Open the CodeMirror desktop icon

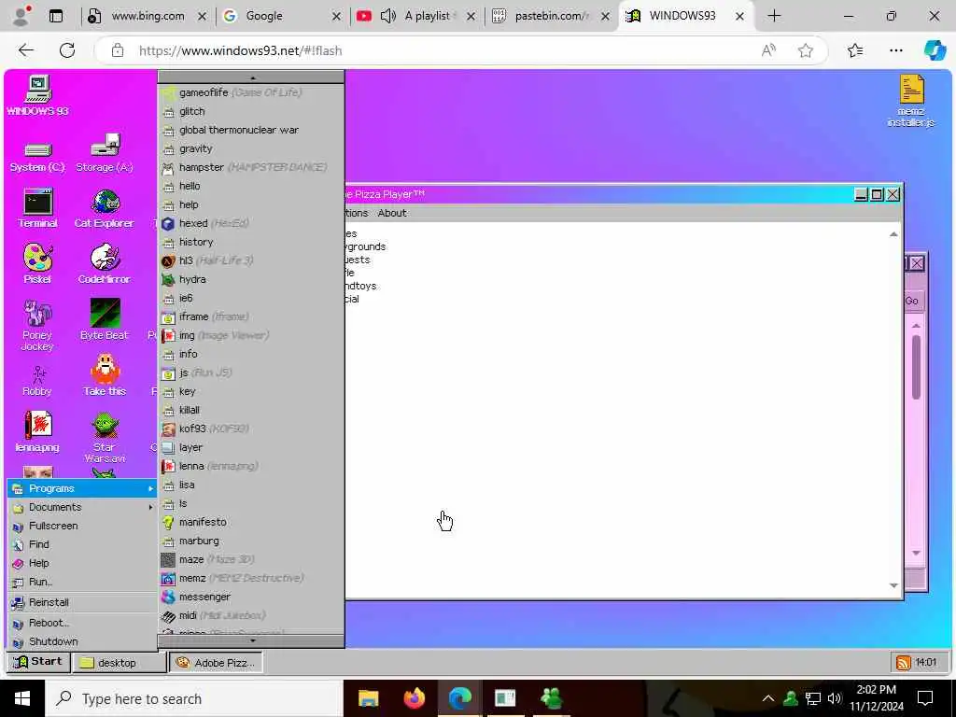pyautogui.click(x=105, y=264)
